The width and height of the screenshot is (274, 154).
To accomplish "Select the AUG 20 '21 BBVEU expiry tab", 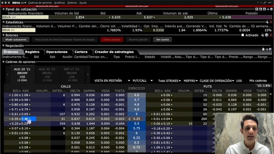I will (x=47, y=74).
